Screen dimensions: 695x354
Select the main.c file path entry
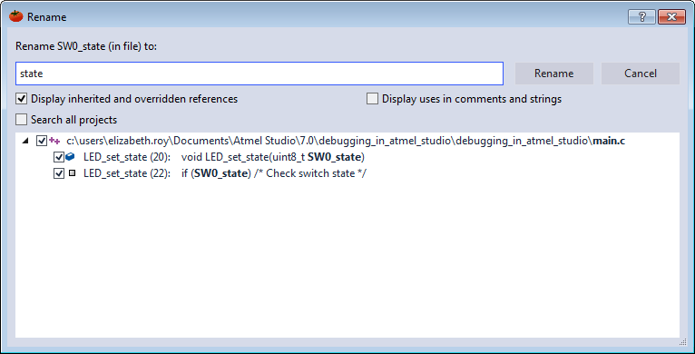[x=346, y=141]
